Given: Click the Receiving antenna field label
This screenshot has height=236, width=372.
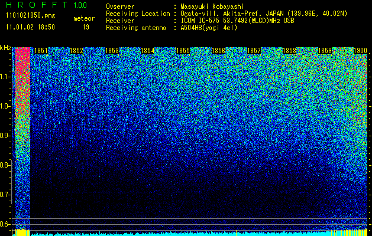Looking at the screenshot, I should tap(136, 28).
